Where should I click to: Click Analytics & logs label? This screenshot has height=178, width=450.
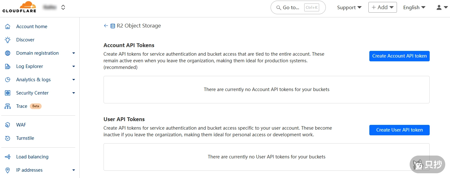tap(33, 80)
